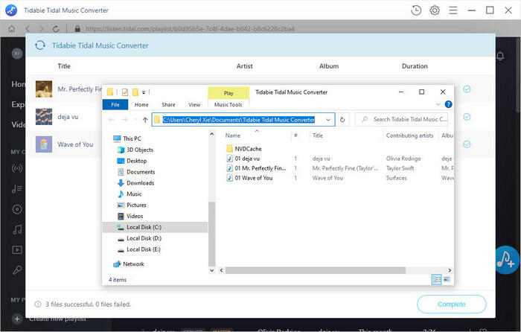521x332 pixels.
Task: Select Desktop in navigation pane
Action: point(136,161)
